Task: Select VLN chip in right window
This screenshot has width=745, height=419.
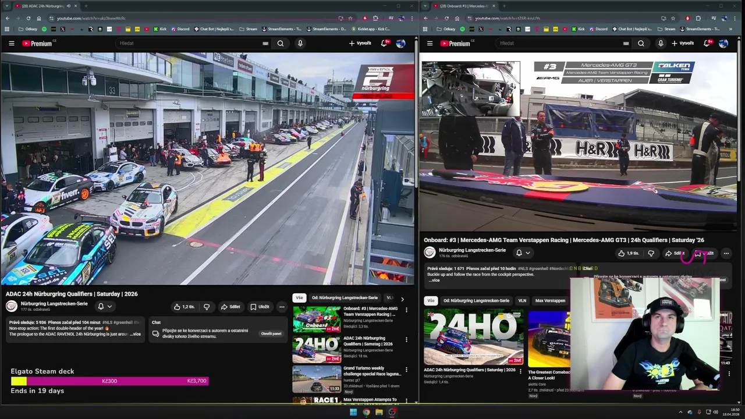Action: click(522, 301)
